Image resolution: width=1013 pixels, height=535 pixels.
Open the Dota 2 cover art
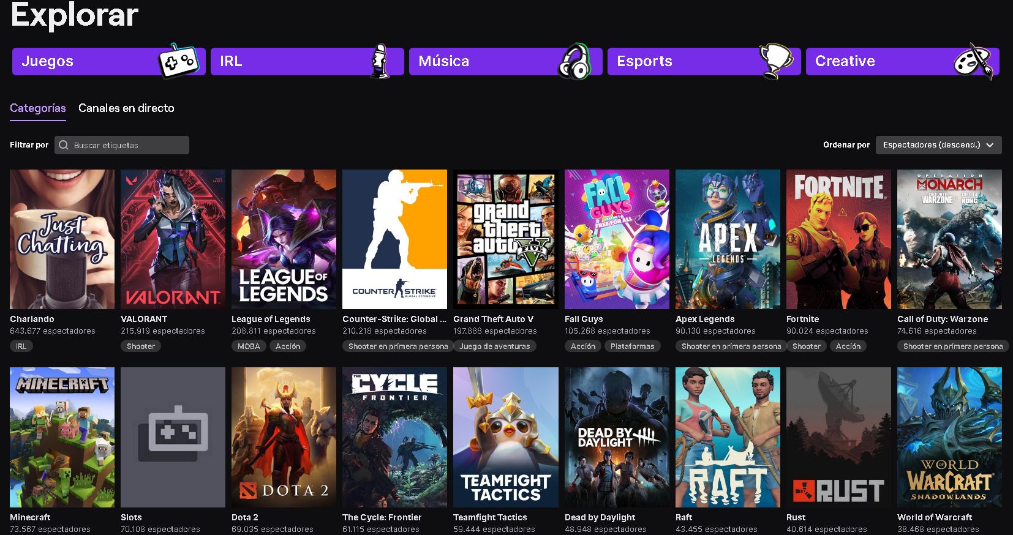(284, 437)
